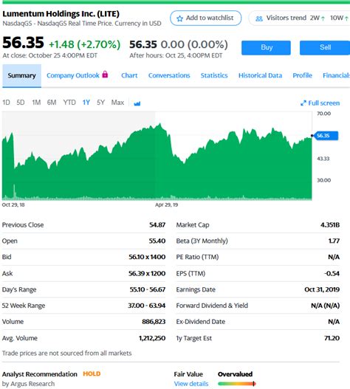Open Fair Value View details link
Image resolution: width=350 pixels, height=389 pixels.
[191, 384]
